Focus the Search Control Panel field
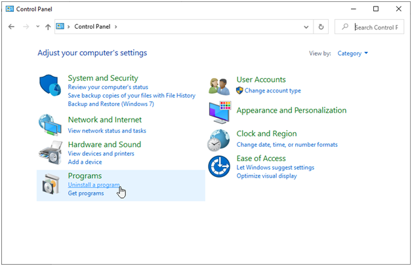 (x=369, y=27)
